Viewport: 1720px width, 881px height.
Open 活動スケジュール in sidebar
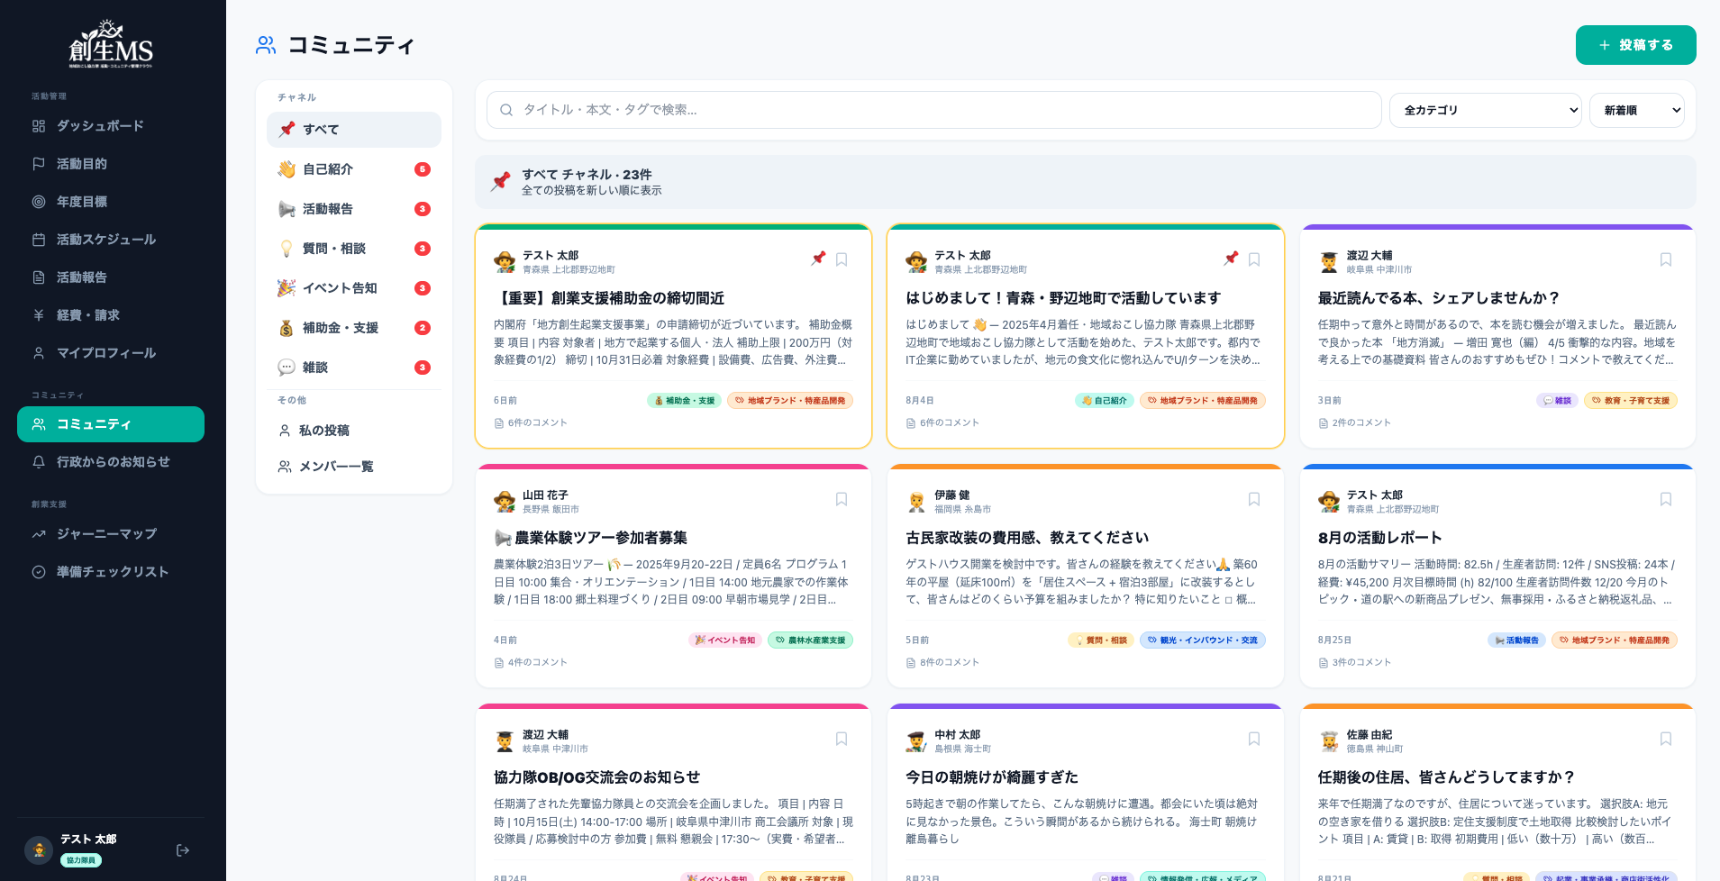tap(111, 240)
